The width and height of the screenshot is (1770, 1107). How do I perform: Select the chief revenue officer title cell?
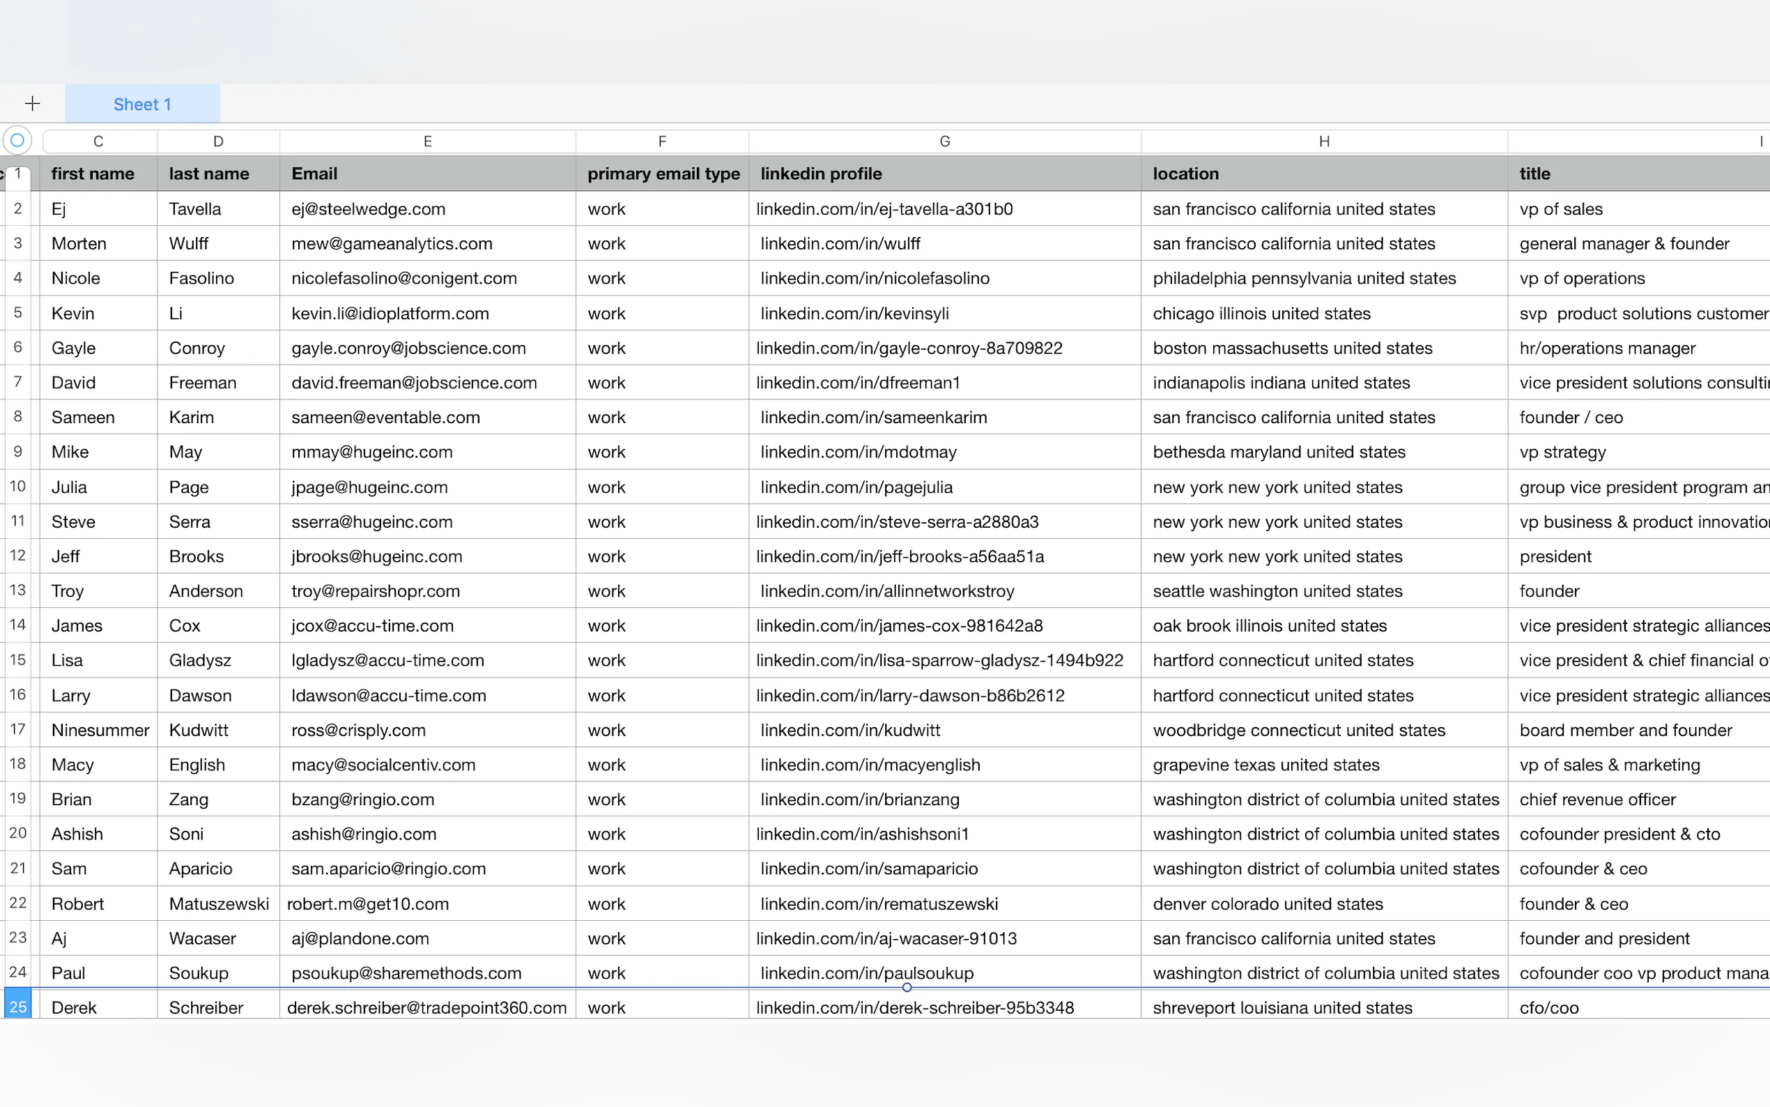(1638, 800)
